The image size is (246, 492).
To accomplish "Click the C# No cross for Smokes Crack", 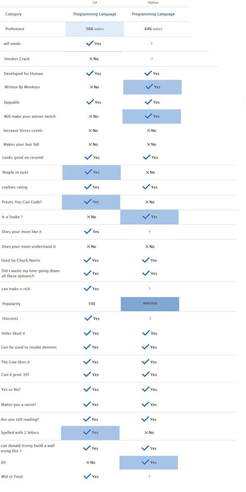I will pyautogui.click(x=94, y=59).
